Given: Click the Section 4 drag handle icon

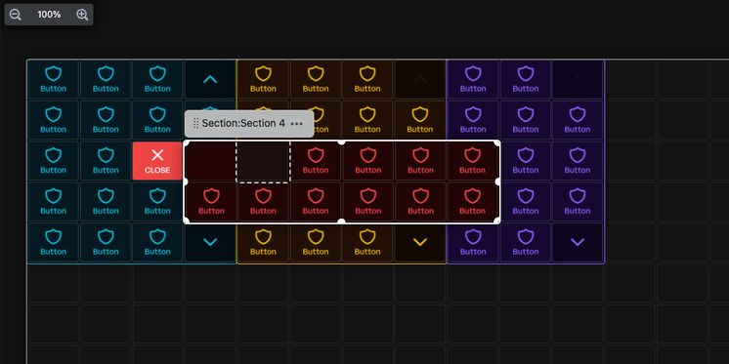Looking at the screenshot, I should 195,124.
